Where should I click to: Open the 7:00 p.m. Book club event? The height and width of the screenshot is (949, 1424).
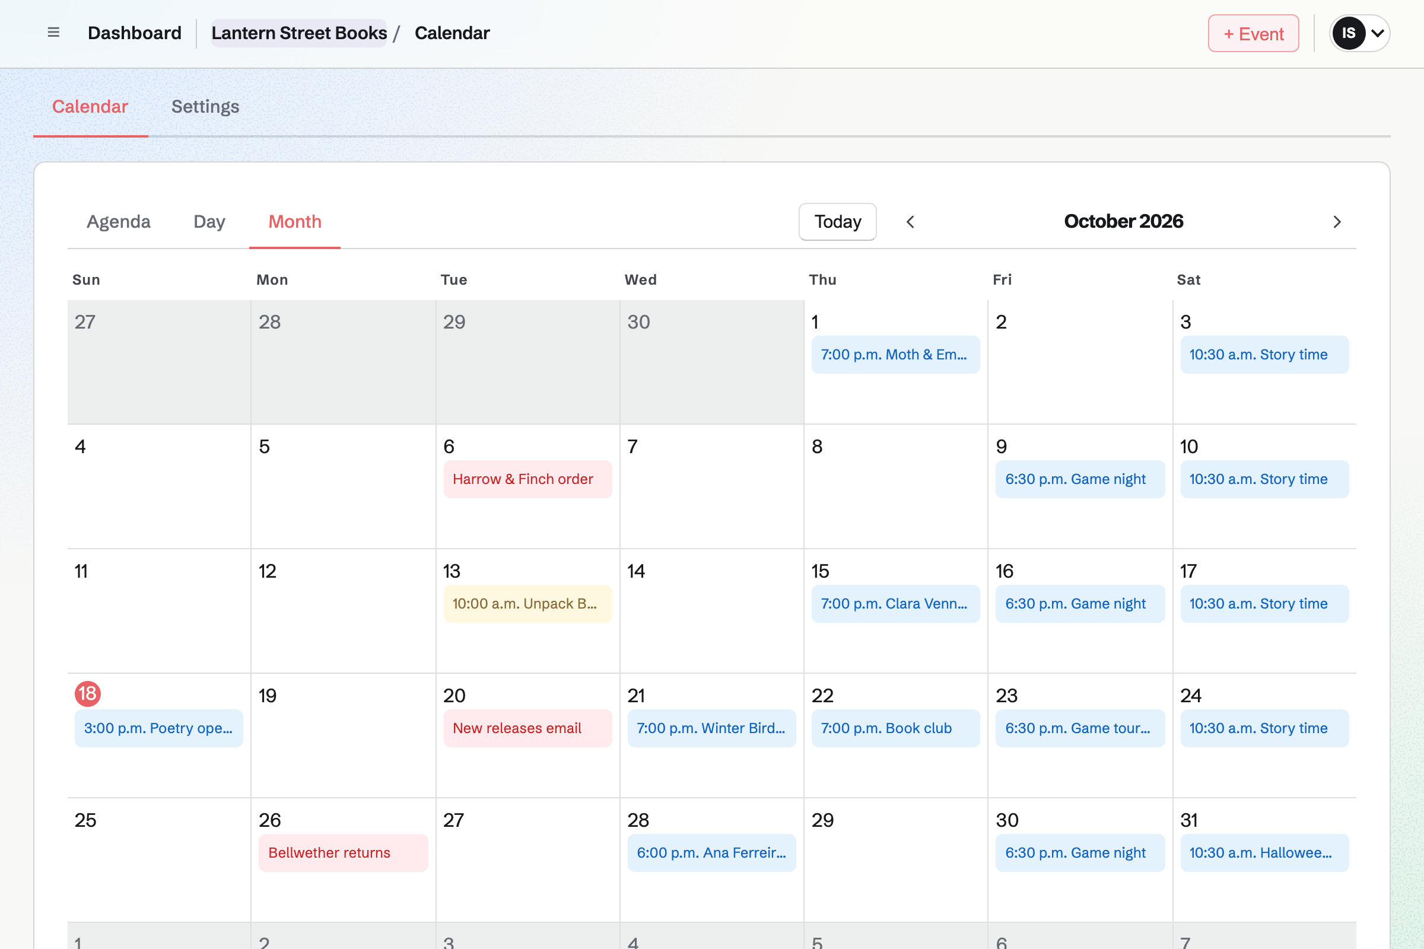[x=895, y=729]
